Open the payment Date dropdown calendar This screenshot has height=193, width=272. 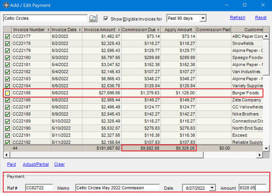(x=212, y=188)
